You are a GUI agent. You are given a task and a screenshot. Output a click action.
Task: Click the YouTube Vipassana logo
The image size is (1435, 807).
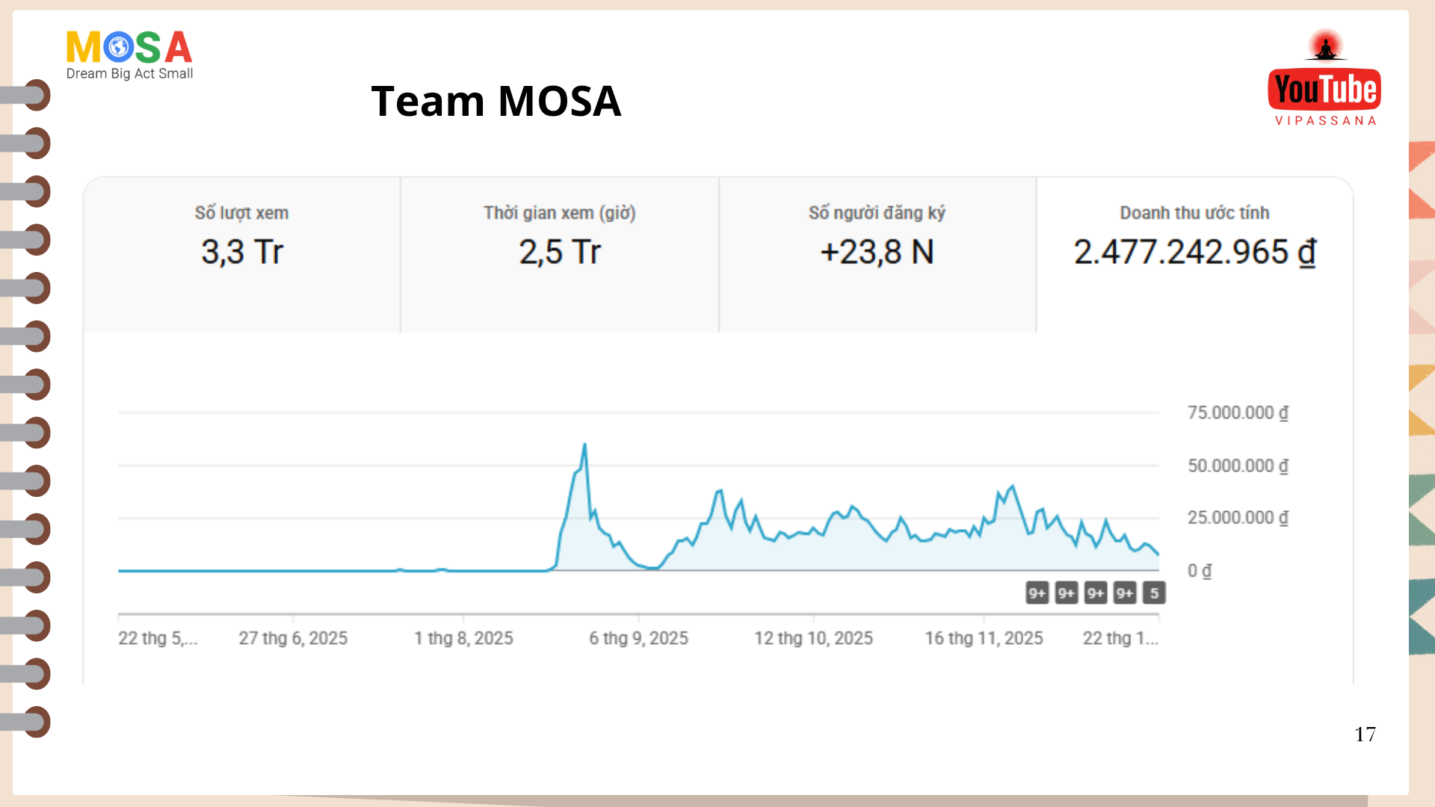(1324, 78)
